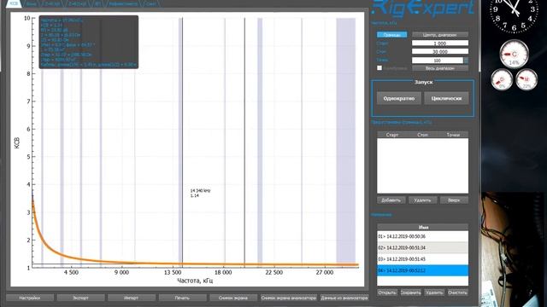
Task: Click Сохранить below the measurements list
Action: click(410, 293)
